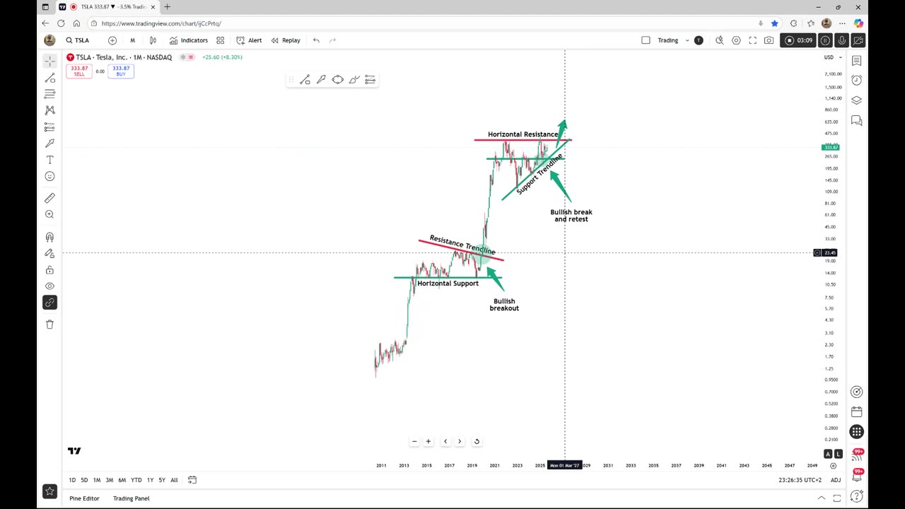
Task: Open the Fibonacci tools in left sidebar
Action: 49,94
